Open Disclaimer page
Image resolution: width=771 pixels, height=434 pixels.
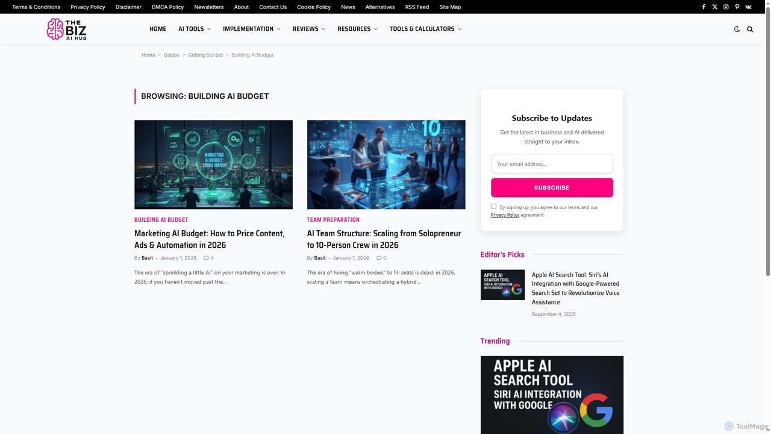pos(128,7)
